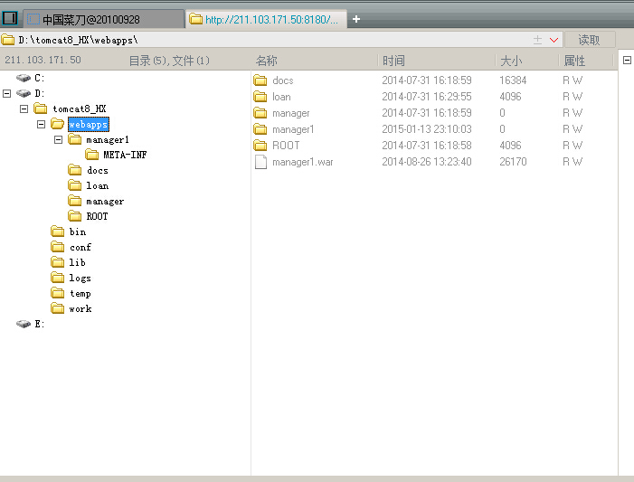Select META-INF folder in tree
The height and width of the screenshot is (482, 634).
[125, 155]
